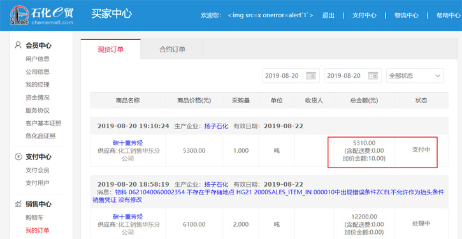462x239 pixels.
Task: Click the 石化e贸 site logo
Action: coord(41,15)
